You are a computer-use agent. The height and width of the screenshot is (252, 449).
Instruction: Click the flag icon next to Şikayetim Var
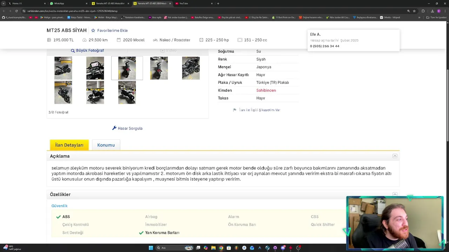235,110
